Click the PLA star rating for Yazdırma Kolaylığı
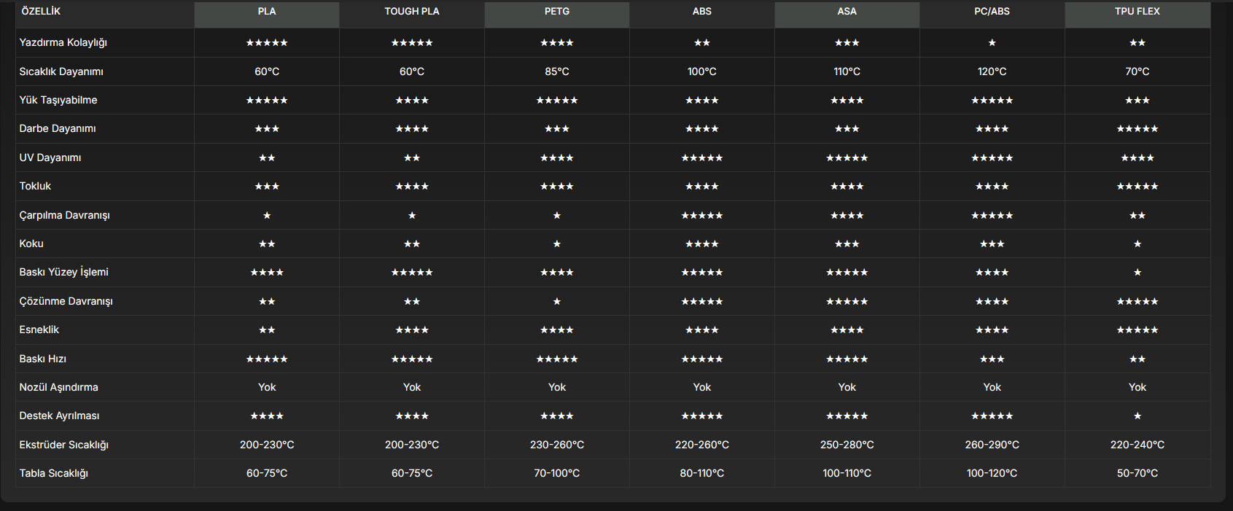 [x=267, y=43]
